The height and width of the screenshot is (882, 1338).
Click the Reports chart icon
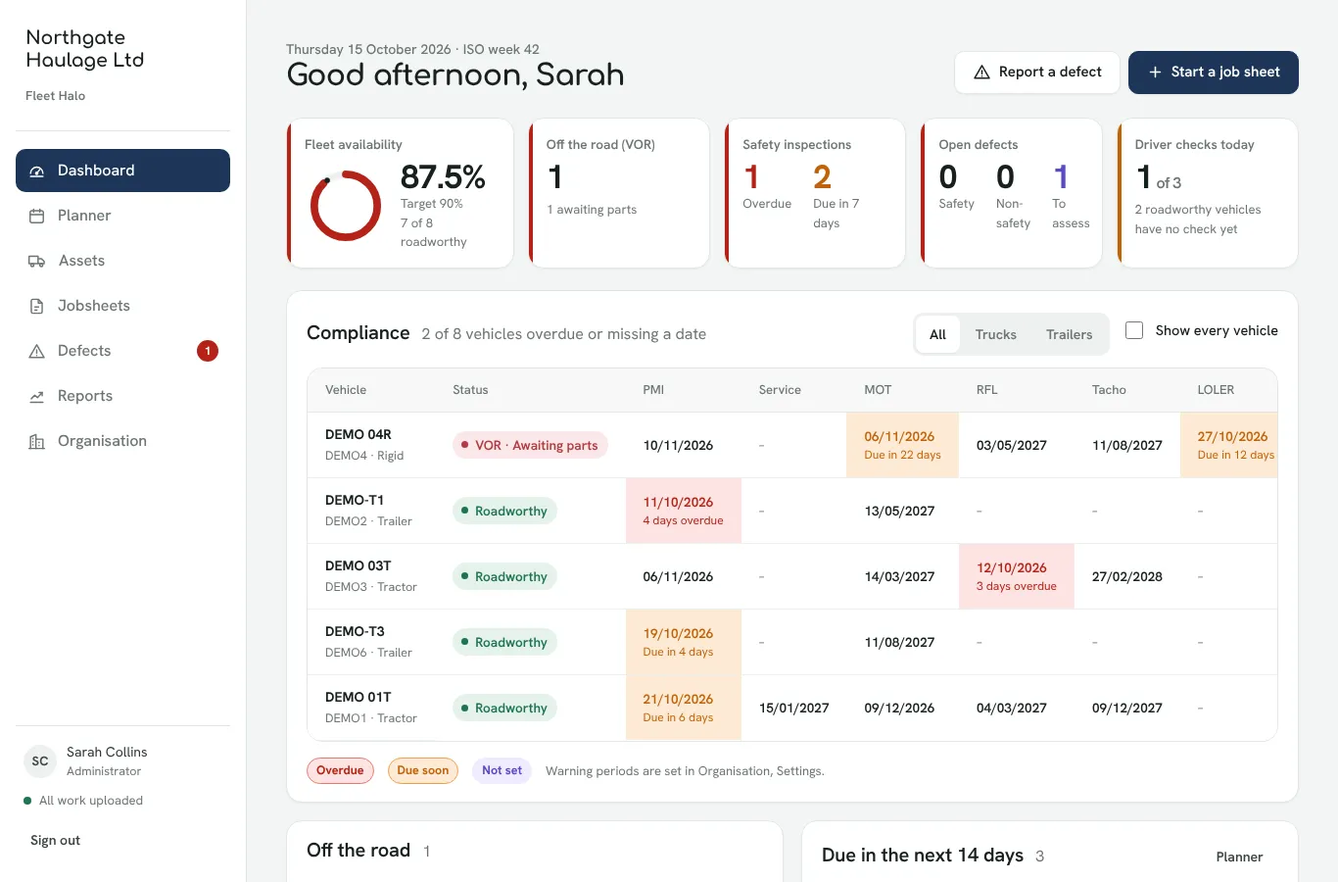37,396
